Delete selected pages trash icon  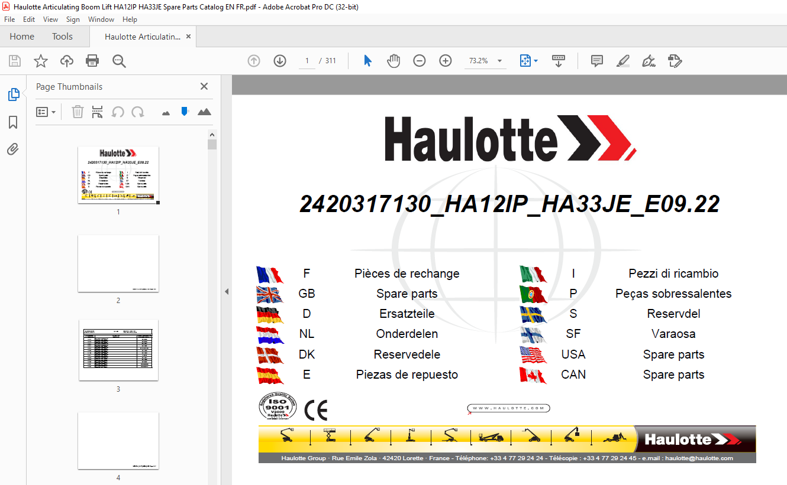[x=78, y=112]
